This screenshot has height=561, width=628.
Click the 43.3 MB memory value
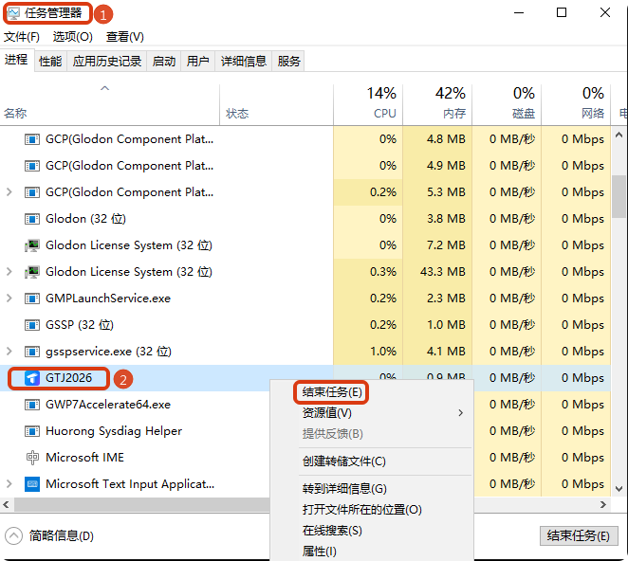point(443,272)
